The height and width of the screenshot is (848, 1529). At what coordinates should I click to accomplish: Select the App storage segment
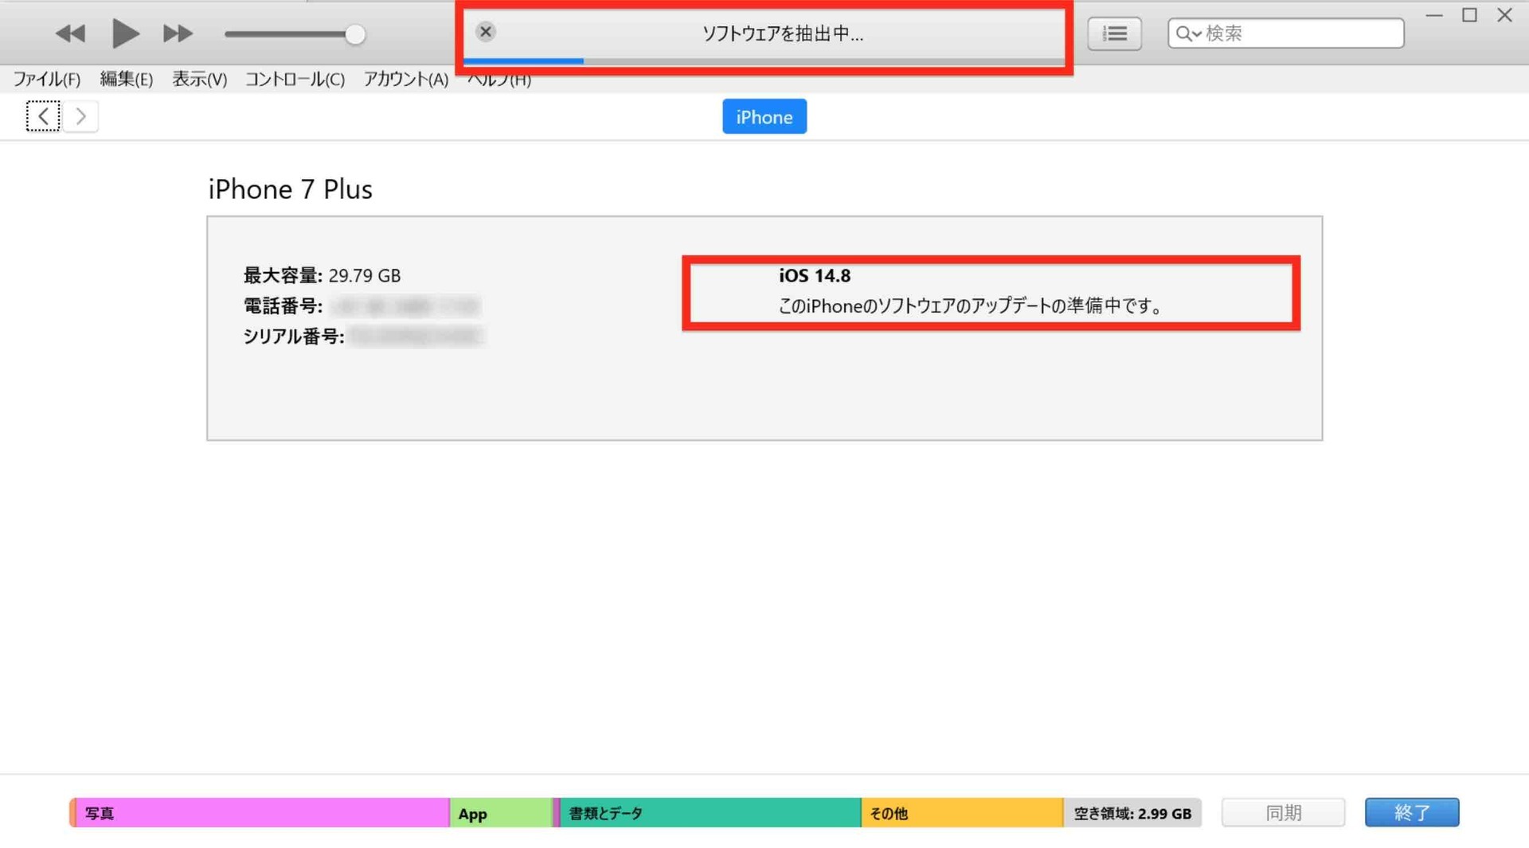coord(501,813)
